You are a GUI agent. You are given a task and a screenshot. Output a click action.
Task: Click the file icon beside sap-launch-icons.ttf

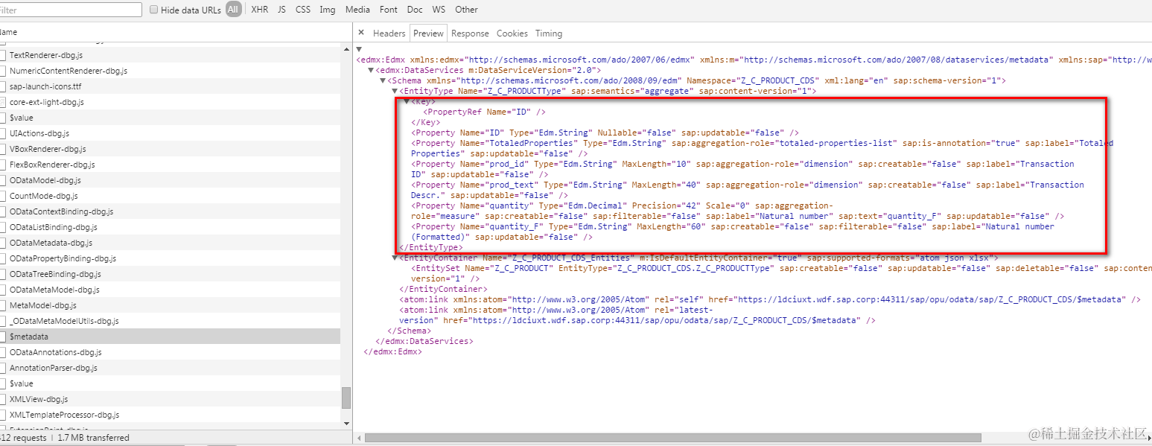2,86
